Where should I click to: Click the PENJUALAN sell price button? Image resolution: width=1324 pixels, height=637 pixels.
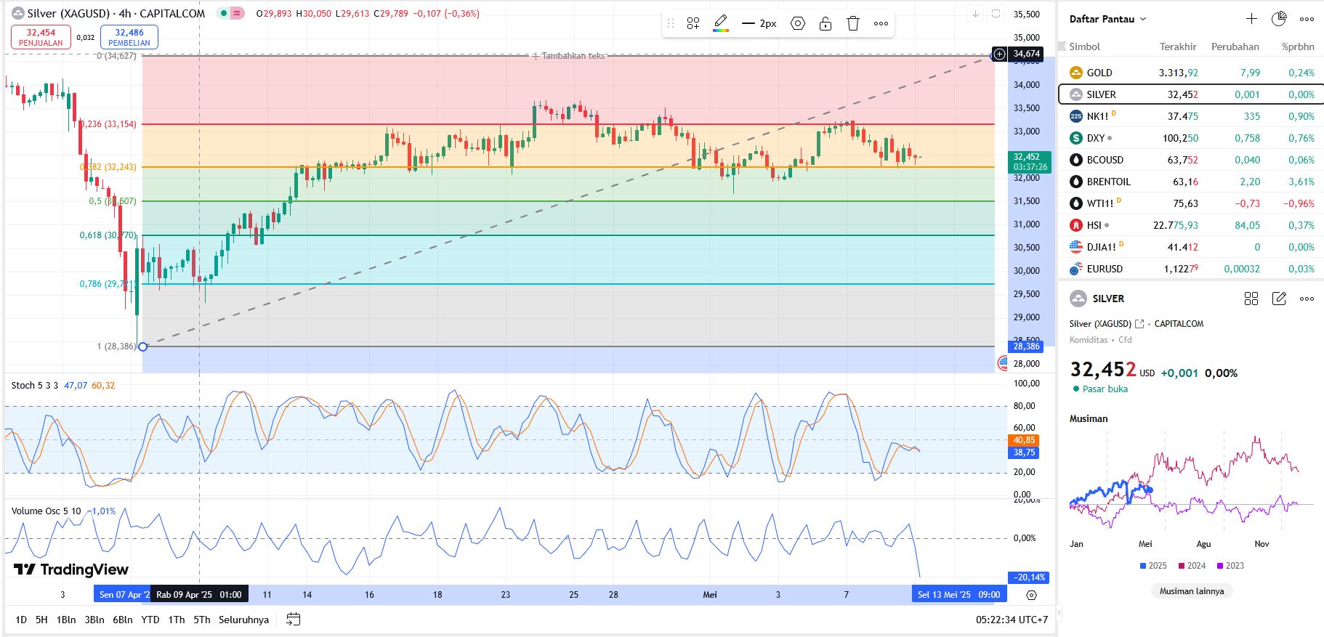[41, 37]
